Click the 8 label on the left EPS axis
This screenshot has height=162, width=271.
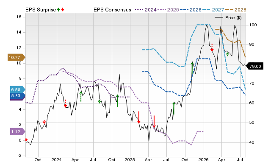pyautogui.click(x=20, y=78)
